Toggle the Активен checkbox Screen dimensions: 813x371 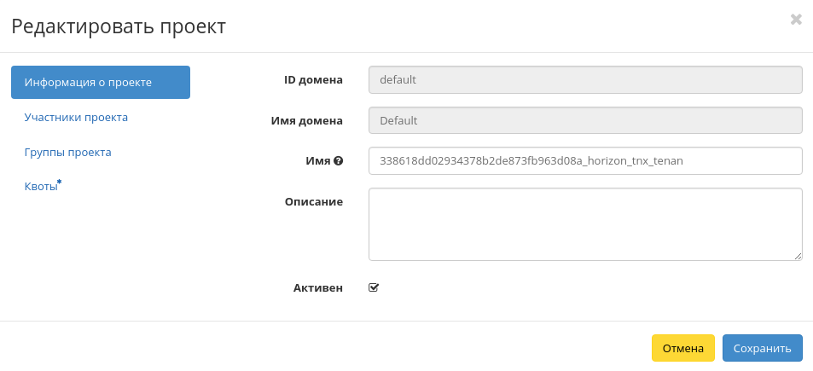click(x=374, y=287)
